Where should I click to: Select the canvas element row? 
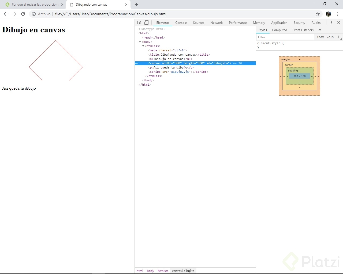coord(195,63)
